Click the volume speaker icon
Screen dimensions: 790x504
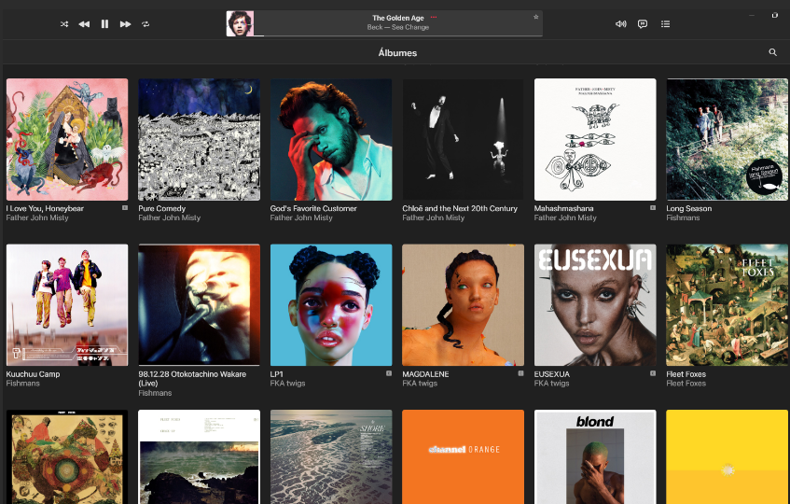(620, 23)
